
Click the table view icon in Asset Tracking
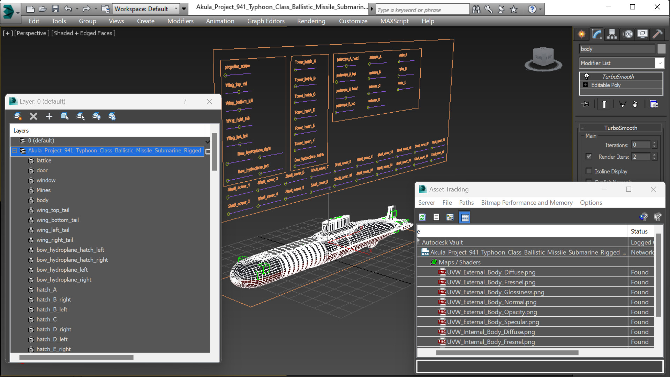pyautogui.click(x=465, y=217)
